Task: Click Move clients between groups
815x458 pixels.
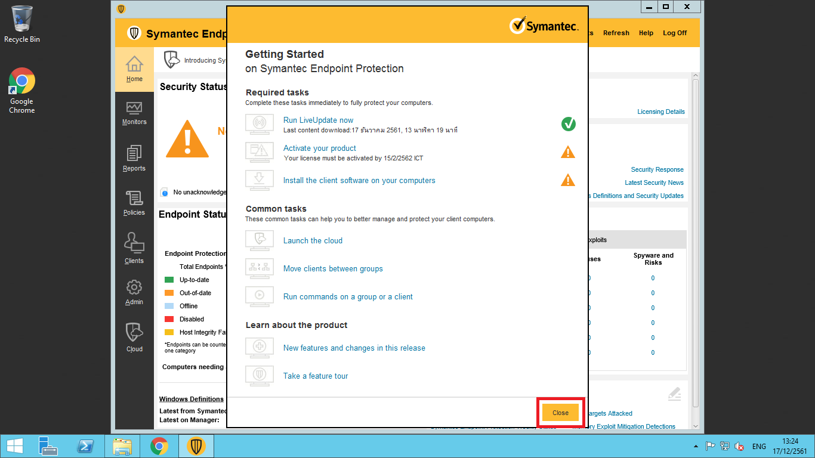Action: (x=333, y=268)
